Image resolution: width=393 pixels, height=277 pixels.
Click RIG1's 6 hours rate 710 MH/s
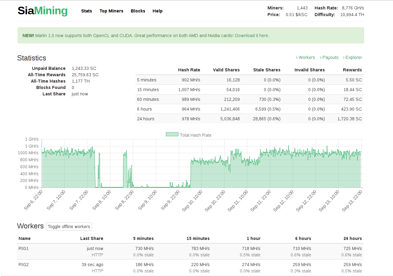tap(302, 248)
